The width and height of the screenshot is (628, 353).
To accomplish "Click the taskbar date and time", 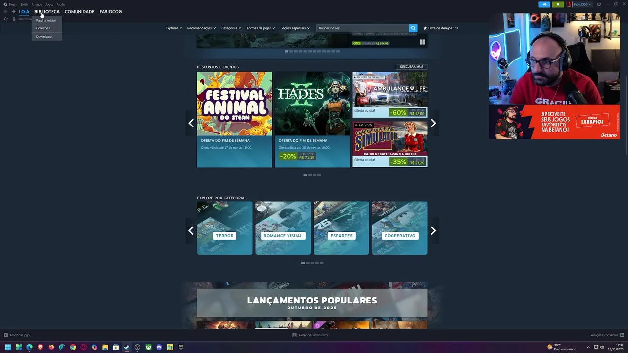I will pyautogui.click(x=616, y=347).
